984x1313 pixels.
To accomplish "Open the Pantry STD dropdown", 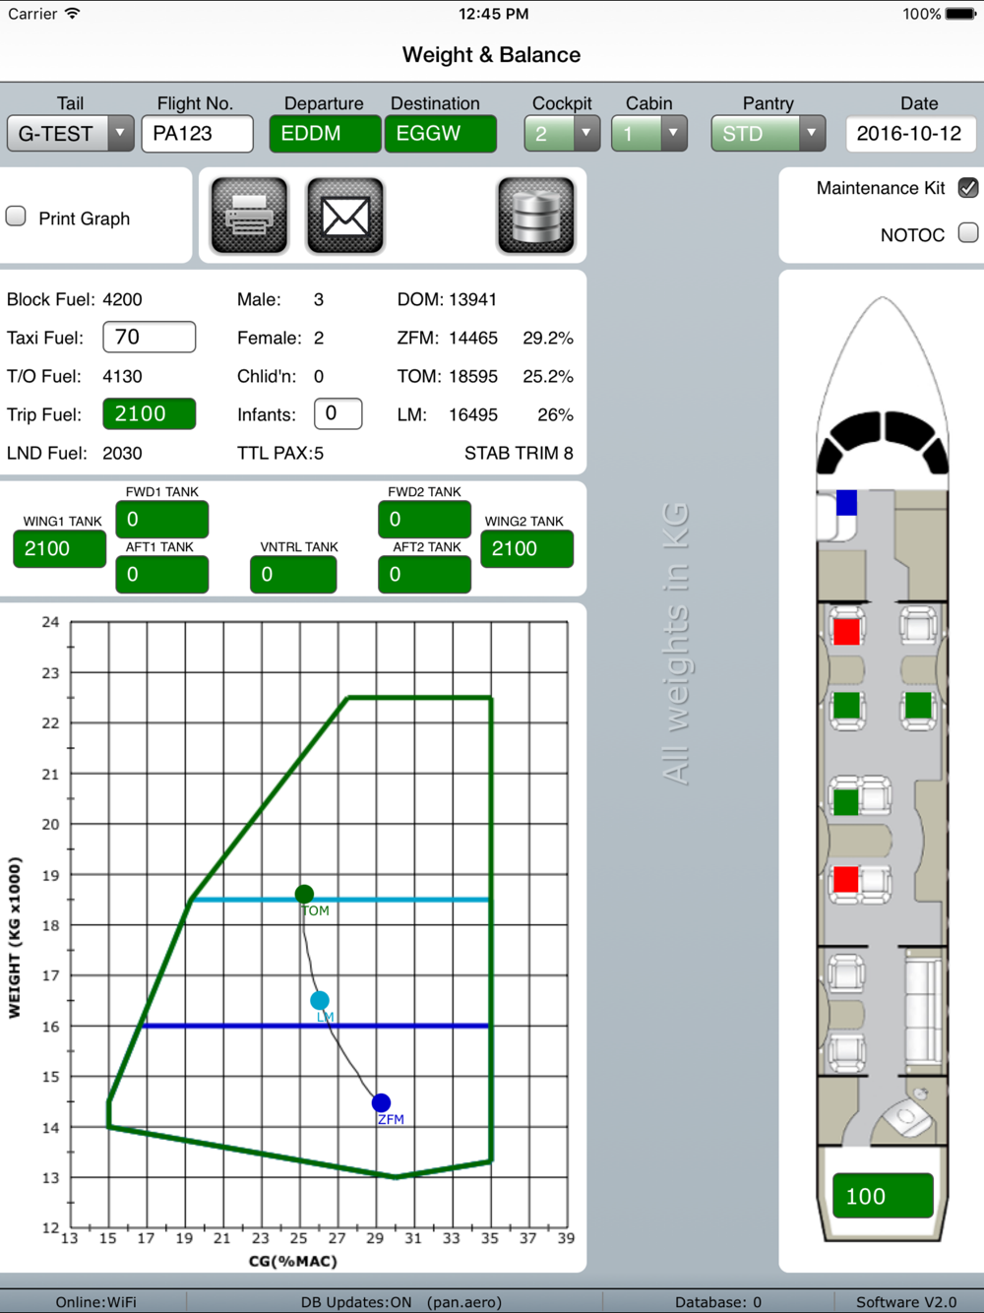I will tap(769, 133).
